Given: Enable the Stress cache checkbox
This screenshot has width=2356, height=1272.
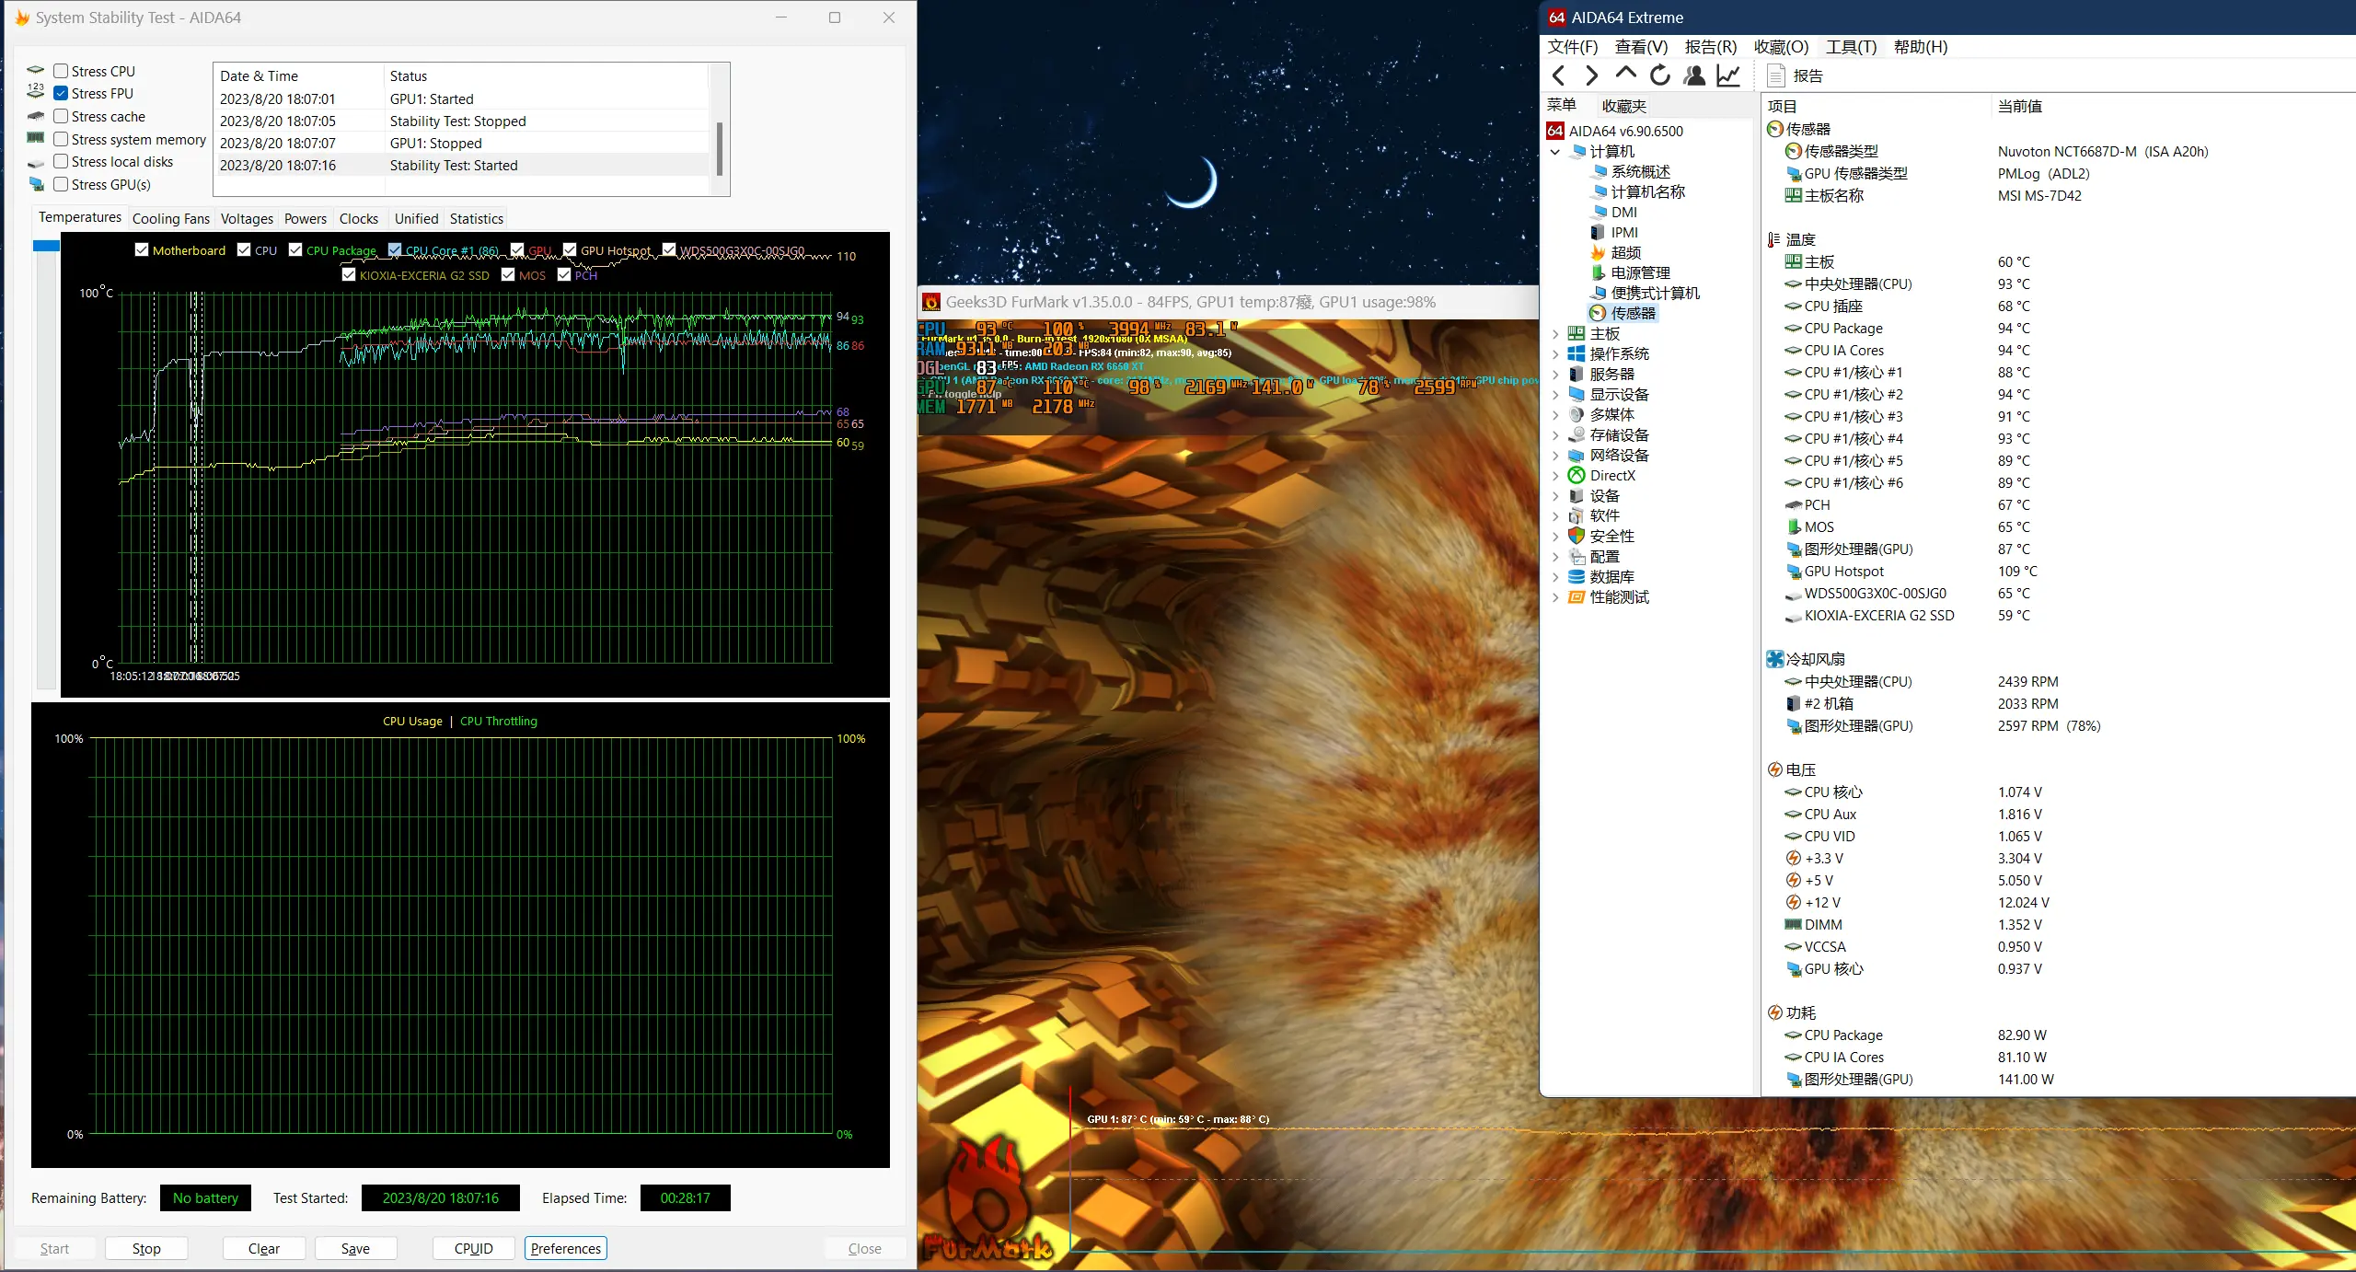Looking at the screenshot, I should coord(61,116).
